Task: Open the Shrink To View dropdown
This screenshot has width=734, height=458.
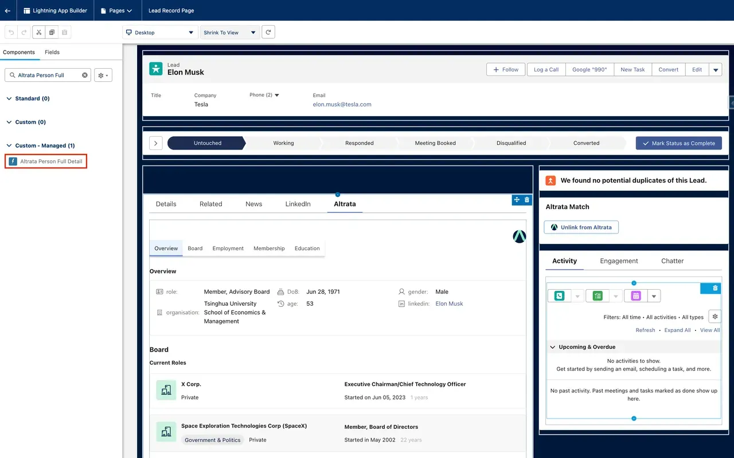Action: pyautogui.click(x=230, y=33)
